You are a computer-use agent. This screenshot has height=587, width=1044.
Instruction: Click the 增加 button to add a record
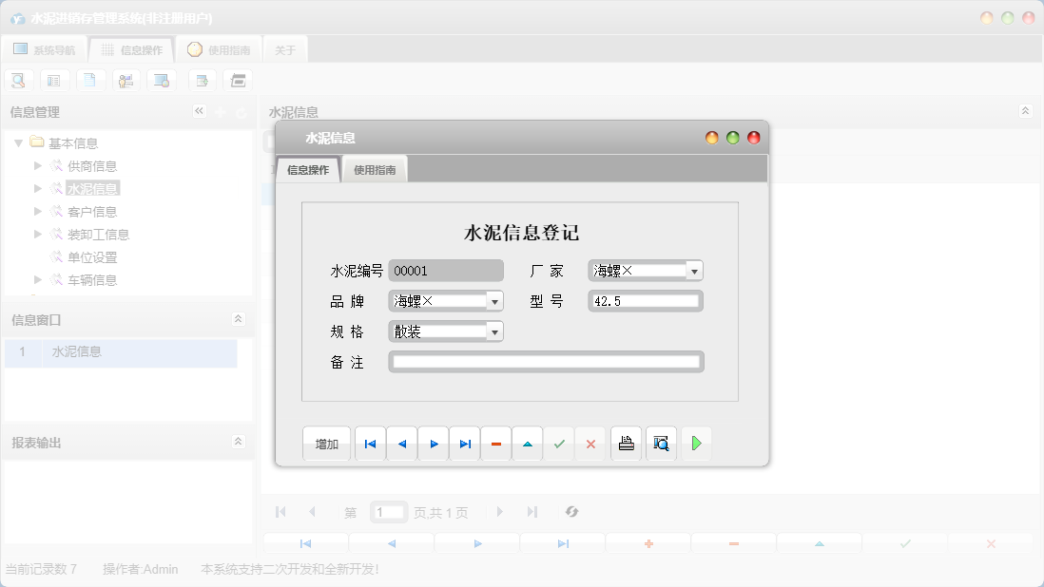pyautogui.click(x=326, y=444)
